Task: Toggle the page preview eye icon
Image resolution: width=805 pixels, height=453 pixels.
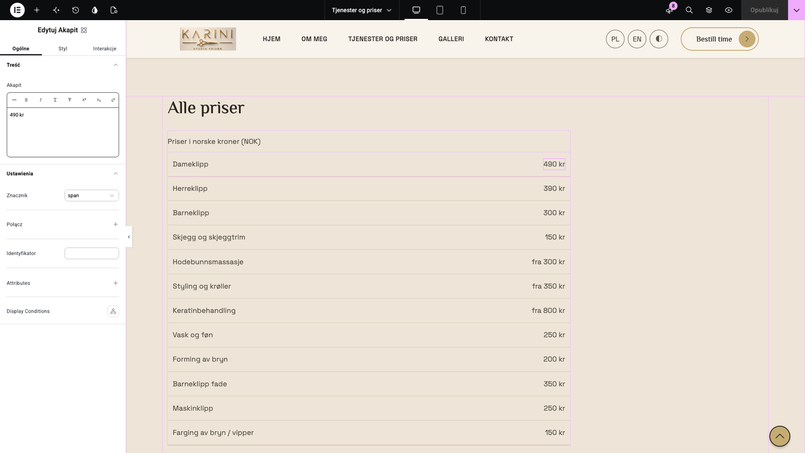Action: (x=728, y=10)
